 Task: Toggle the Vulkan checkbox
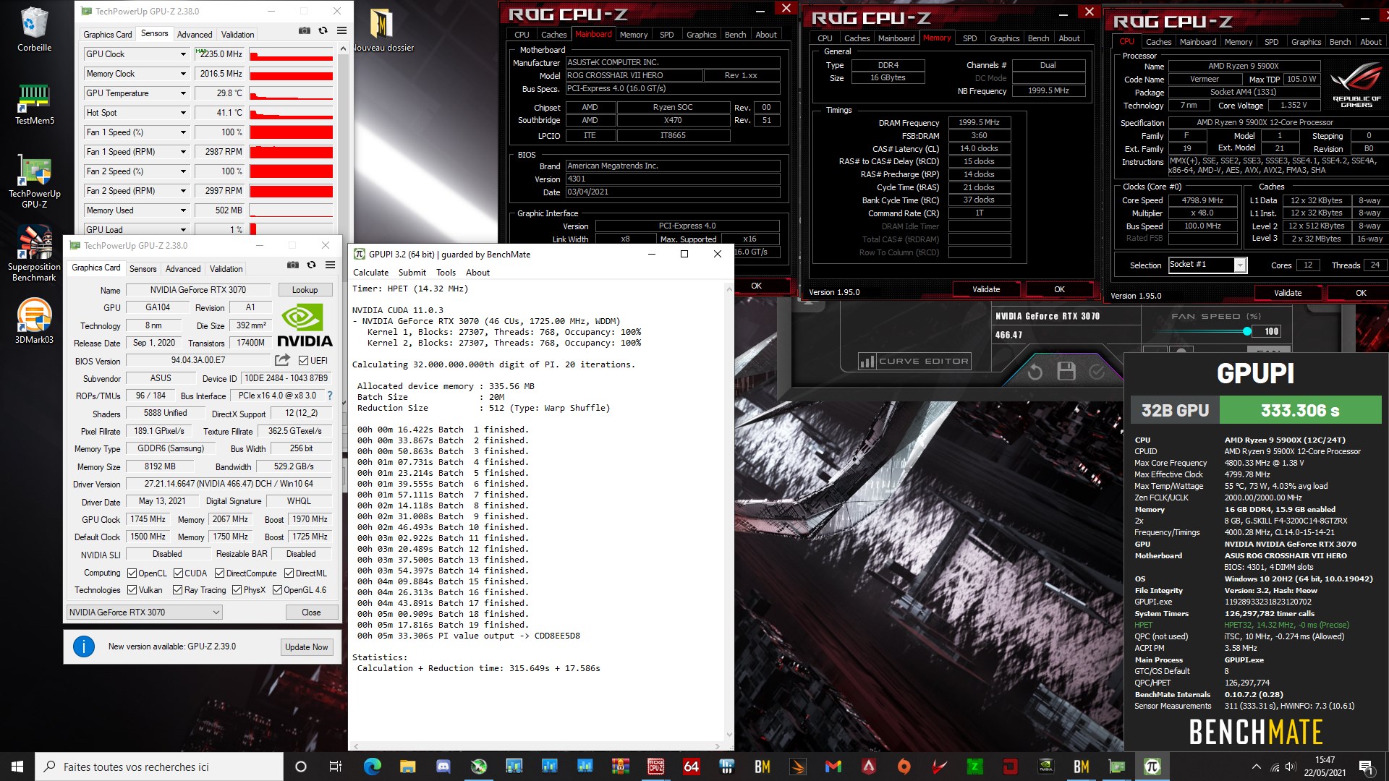pos(132,590)
